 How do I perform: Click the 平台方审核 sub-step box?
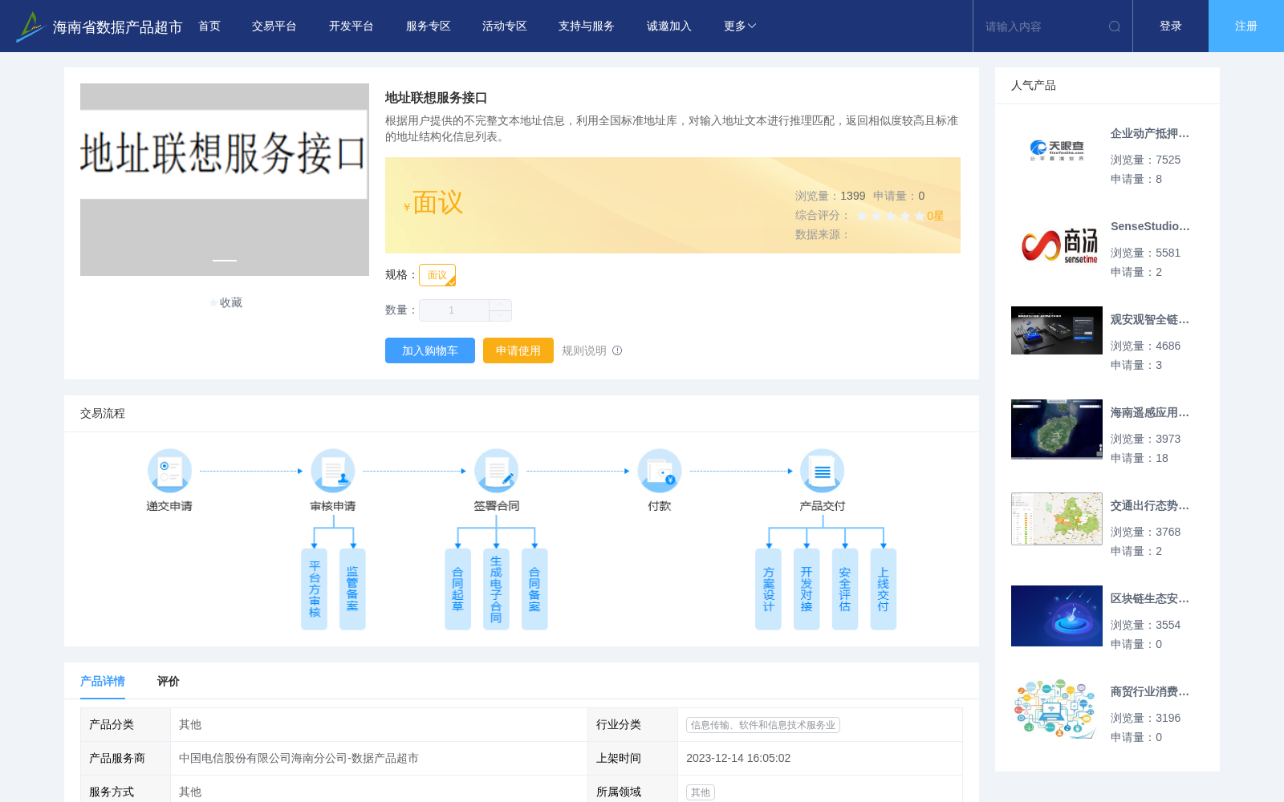click(315, 589)
